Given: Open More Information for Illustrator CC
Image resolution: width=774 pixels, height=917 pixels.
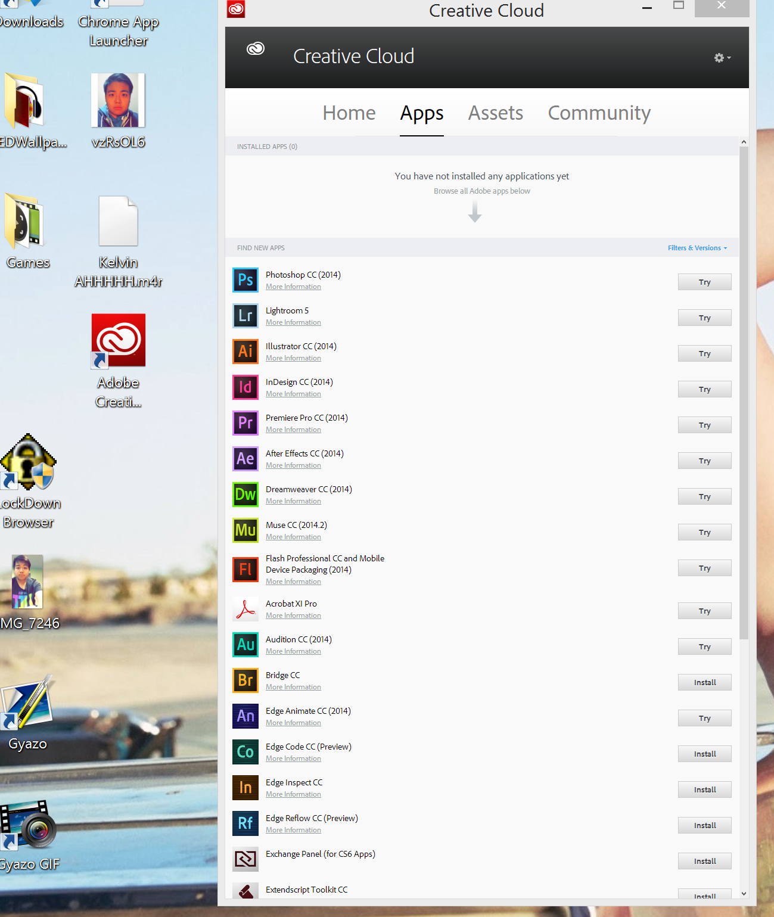Looking at the screenshot, I should pos(293,359).
